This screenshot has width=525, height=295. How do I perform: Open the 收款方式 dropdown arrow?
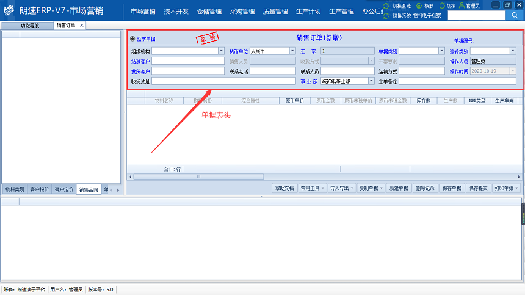click(x=371, y=61)
